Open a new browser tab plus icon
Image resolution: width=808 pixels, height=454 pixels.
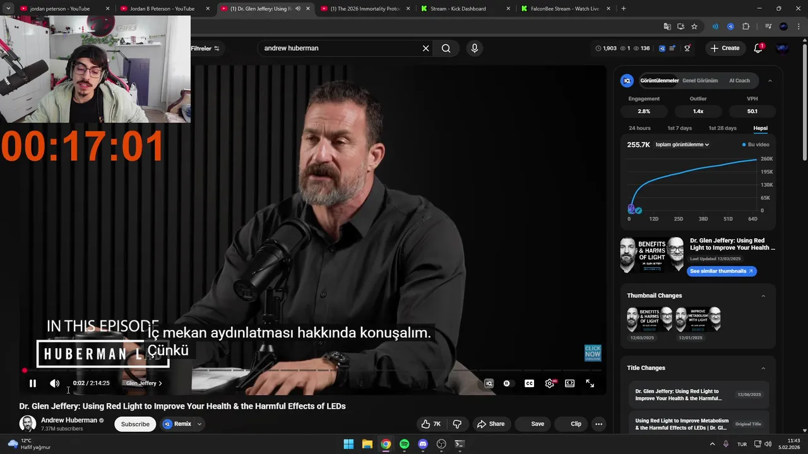tap(624, 9)
